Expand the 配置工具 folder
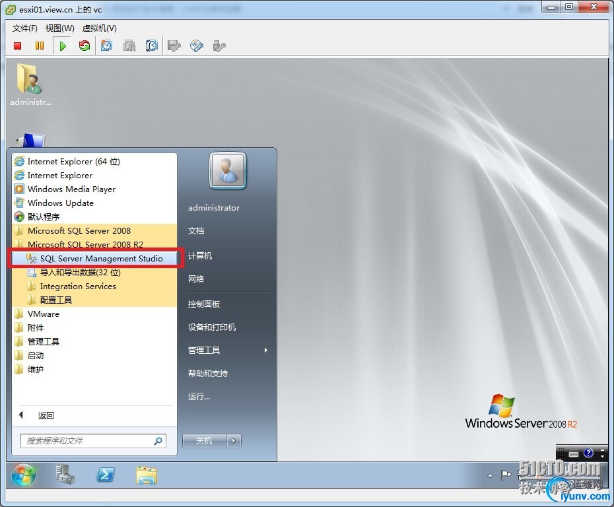 tap(94, 300)
